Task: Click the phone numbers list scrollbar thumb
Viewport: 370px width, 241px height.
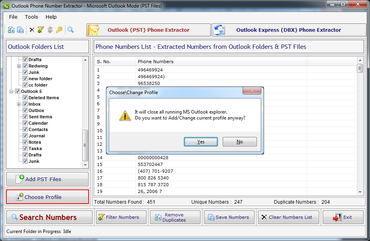Action: tap(360, 68)
